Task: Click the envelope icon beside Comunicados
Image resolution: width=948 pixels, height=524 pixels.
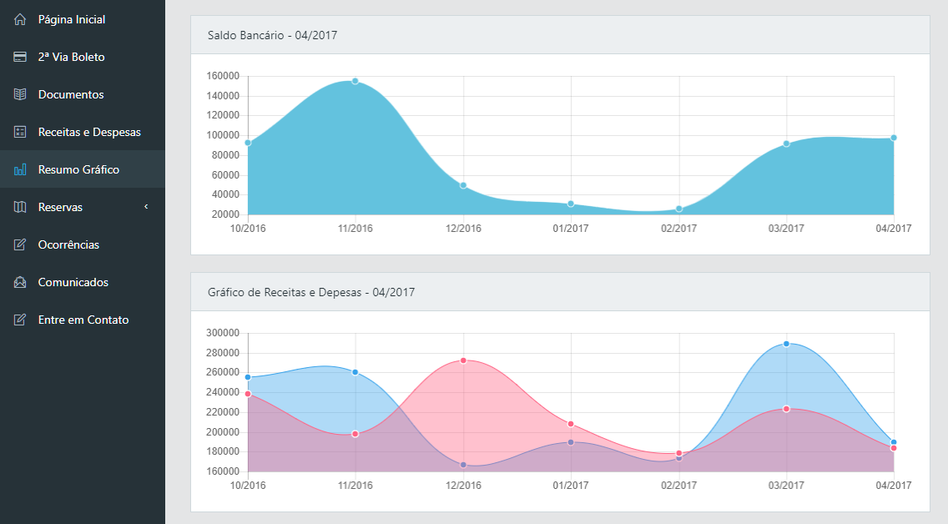Action: coord(20,282)
